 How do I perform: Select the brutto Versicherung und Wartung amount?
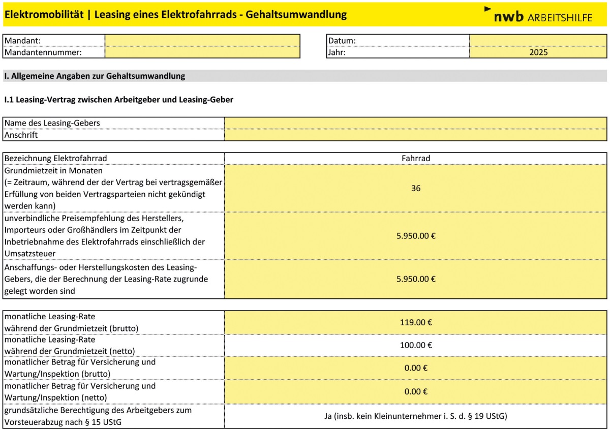415,368
